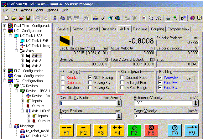Click the Reference Velocity download arrow button

click(x=195, y=103)
